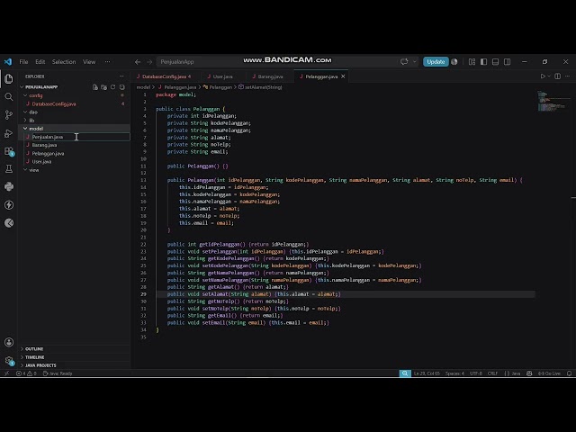Expand the TIMELINE section

(x=35, y=357)
